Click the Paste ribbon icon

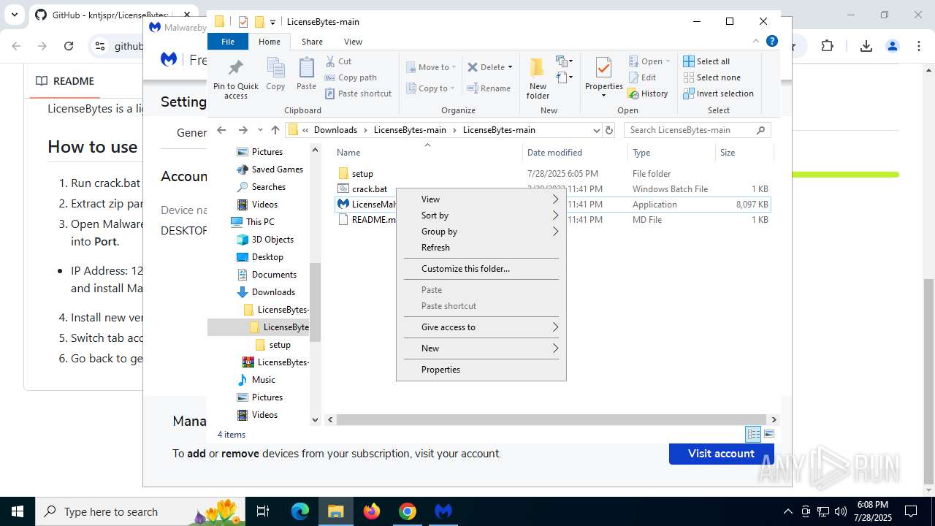tap(306, 74)
